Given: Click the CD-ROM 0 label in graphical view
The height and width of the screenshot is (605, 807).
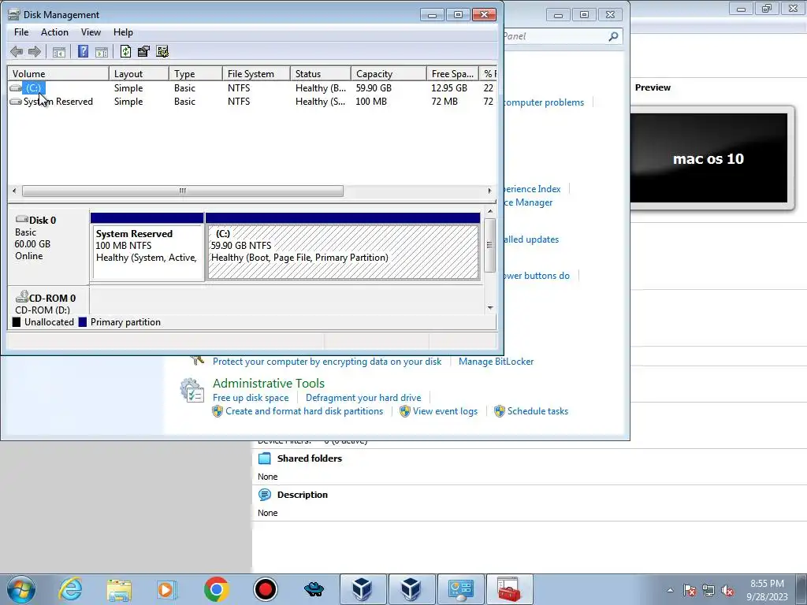Looking at the screenshot, I should pyautogui.click(x=52, y=298).
